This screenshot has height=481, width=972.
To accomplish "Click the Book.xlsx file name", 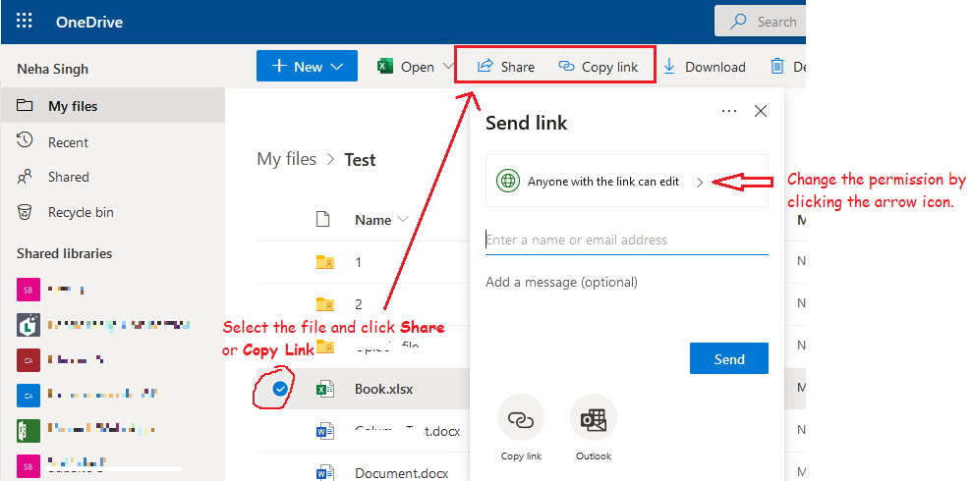I will [x=383, y=389].
